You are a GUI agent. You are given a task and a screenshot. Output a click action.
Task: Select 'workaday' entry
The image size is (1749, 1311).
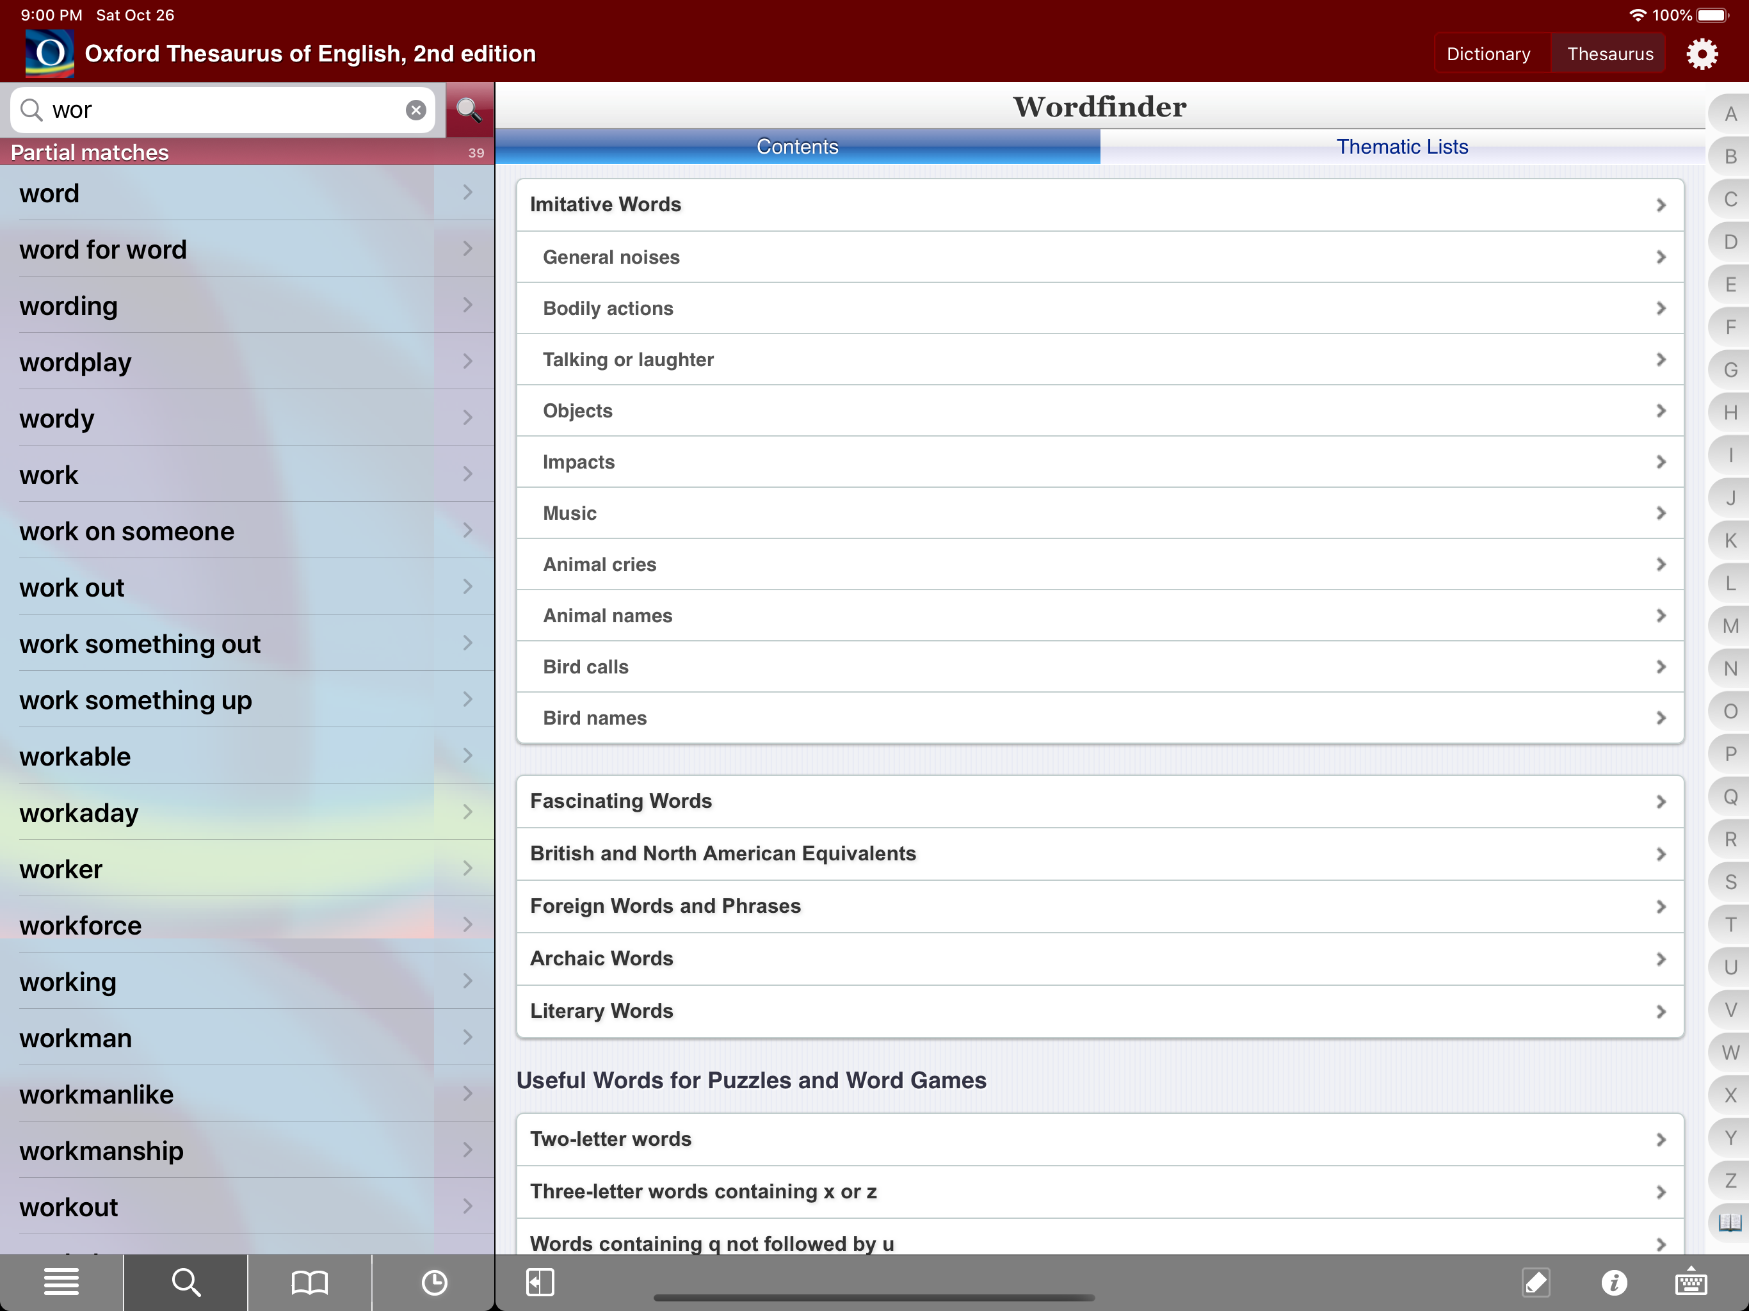pos(246,812)
